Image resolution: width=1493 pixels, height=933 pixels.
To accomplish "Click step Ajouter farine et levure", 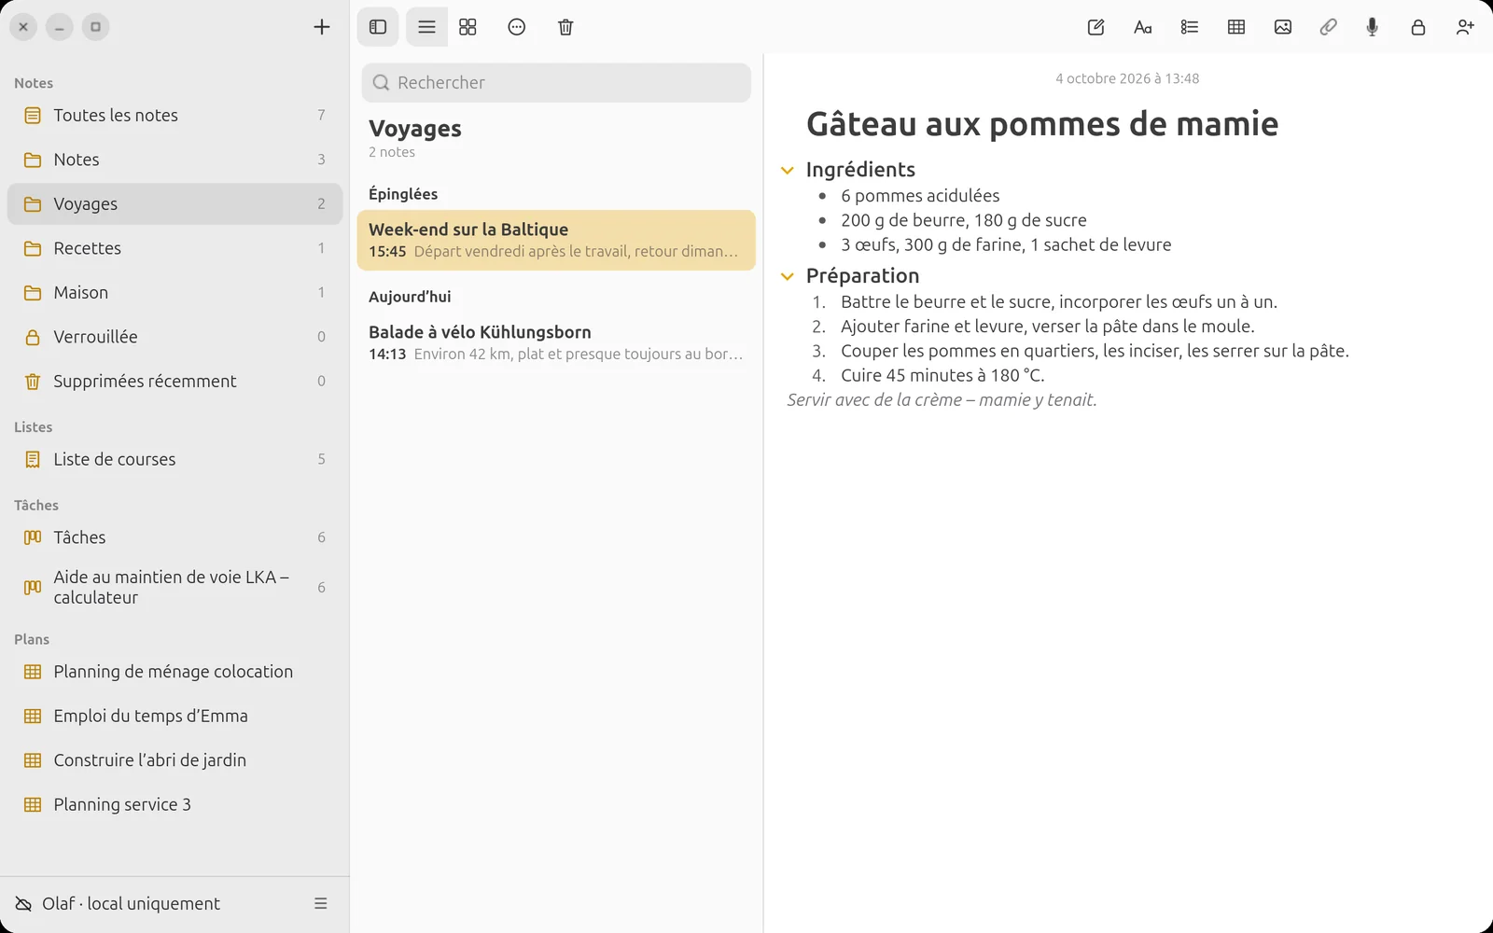I will point(1048,327).
